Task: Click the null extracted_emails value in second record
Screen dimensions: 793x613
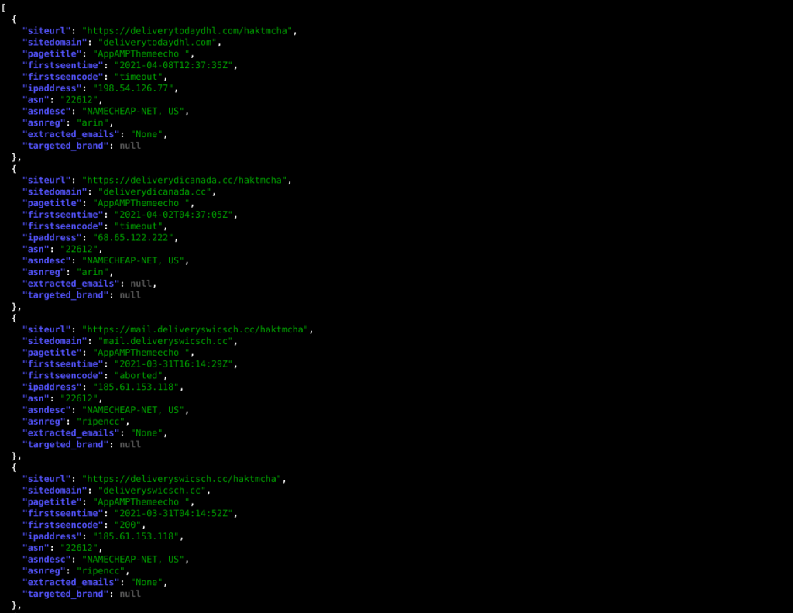Action: click(x=141, y=284)
